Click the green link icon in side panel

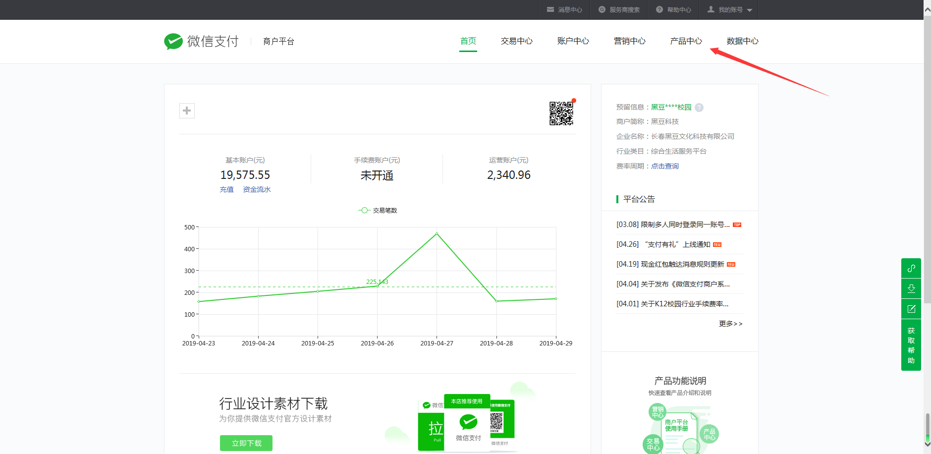coord(911,268)
